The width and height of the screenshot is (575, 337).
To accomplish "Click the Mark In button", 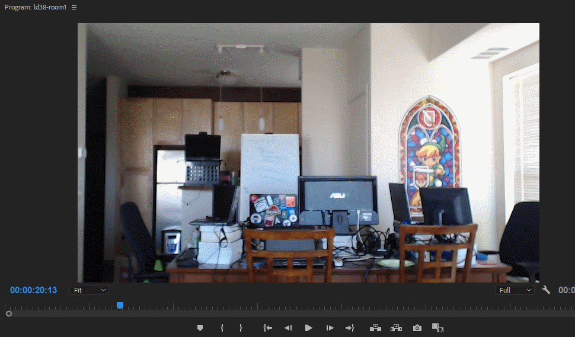I will point(222,328).
